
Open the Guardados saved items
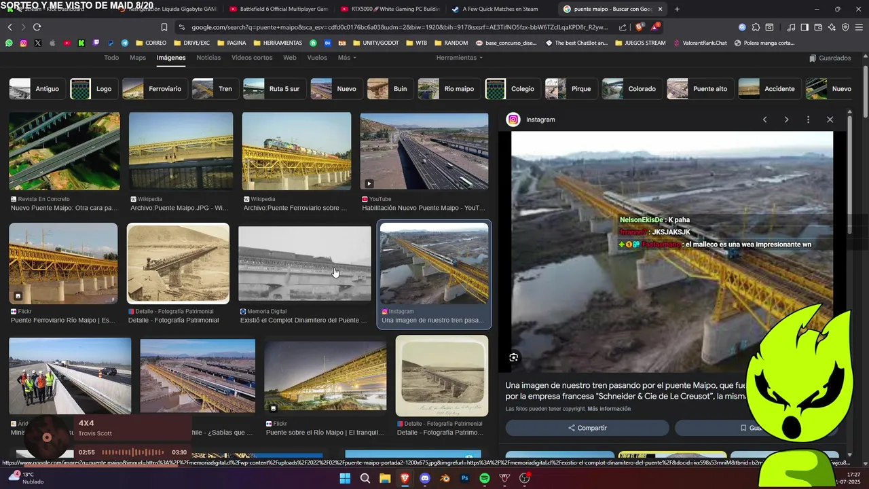(x=830, y=58)
